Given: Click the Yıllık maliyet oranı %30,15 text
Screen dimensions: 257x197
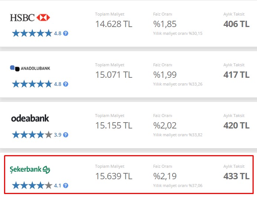Looking at the screenshot, I should 178,33.
